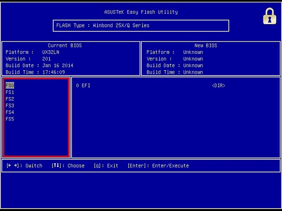Image resolution: width=282 pixels, height=211 pixels.
Task: Choose FS2 in the drive list
Action: pos(10,99)
